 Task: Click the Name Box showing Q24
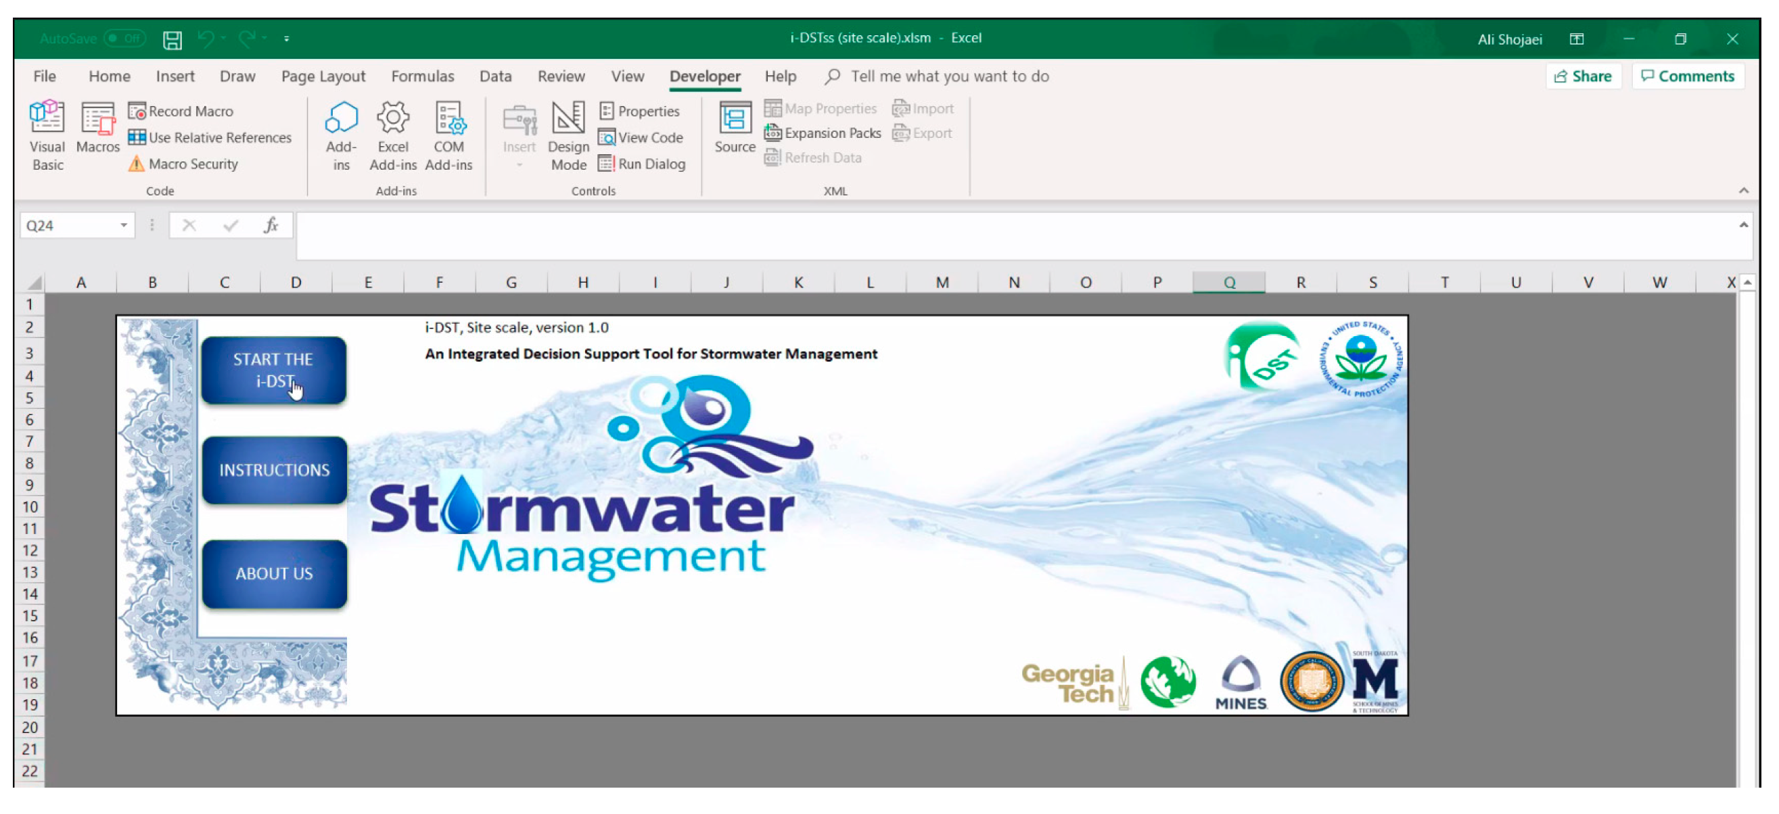point(68,225)
